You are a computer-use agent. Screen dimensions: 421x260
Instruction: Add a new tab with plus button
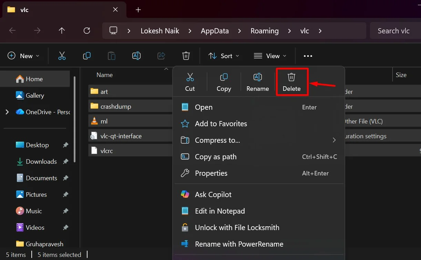point(138,10)
